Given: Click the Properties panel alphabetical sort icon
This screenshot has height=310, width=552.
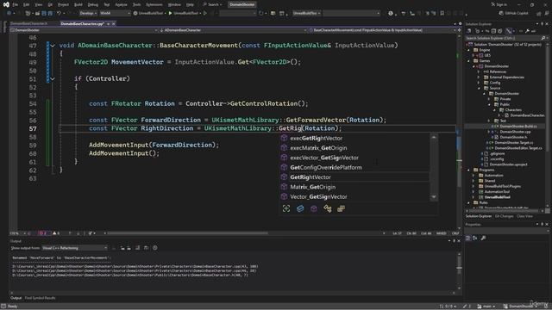Looking at the screenshot, I should pyautogui.click(x=475, y=239).
